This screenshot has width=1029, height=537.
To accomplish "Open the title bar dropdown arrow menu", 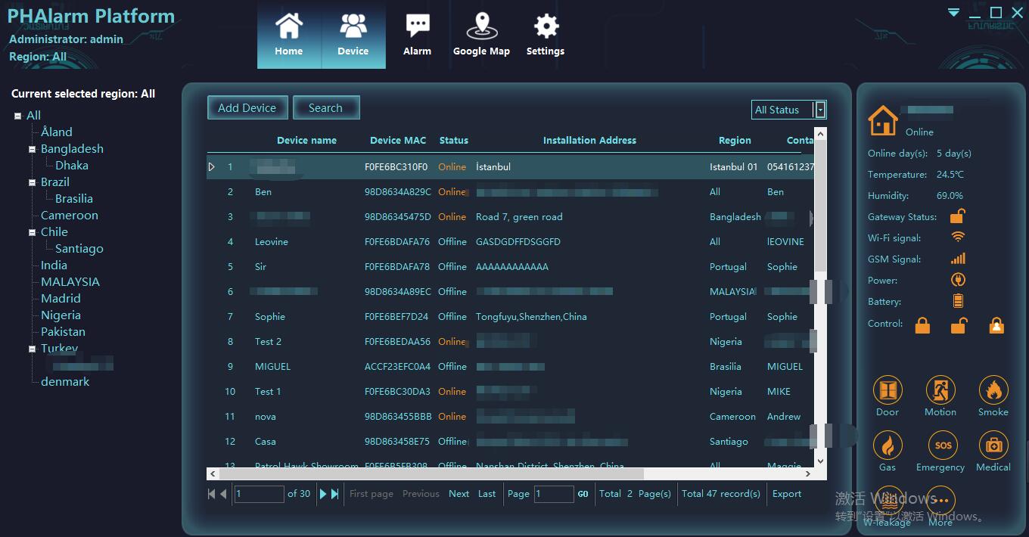I will click(954, 13).
